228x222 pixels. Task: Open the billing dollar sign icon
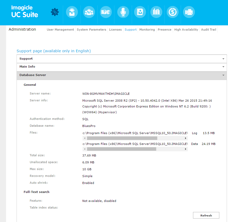(173, 12)
